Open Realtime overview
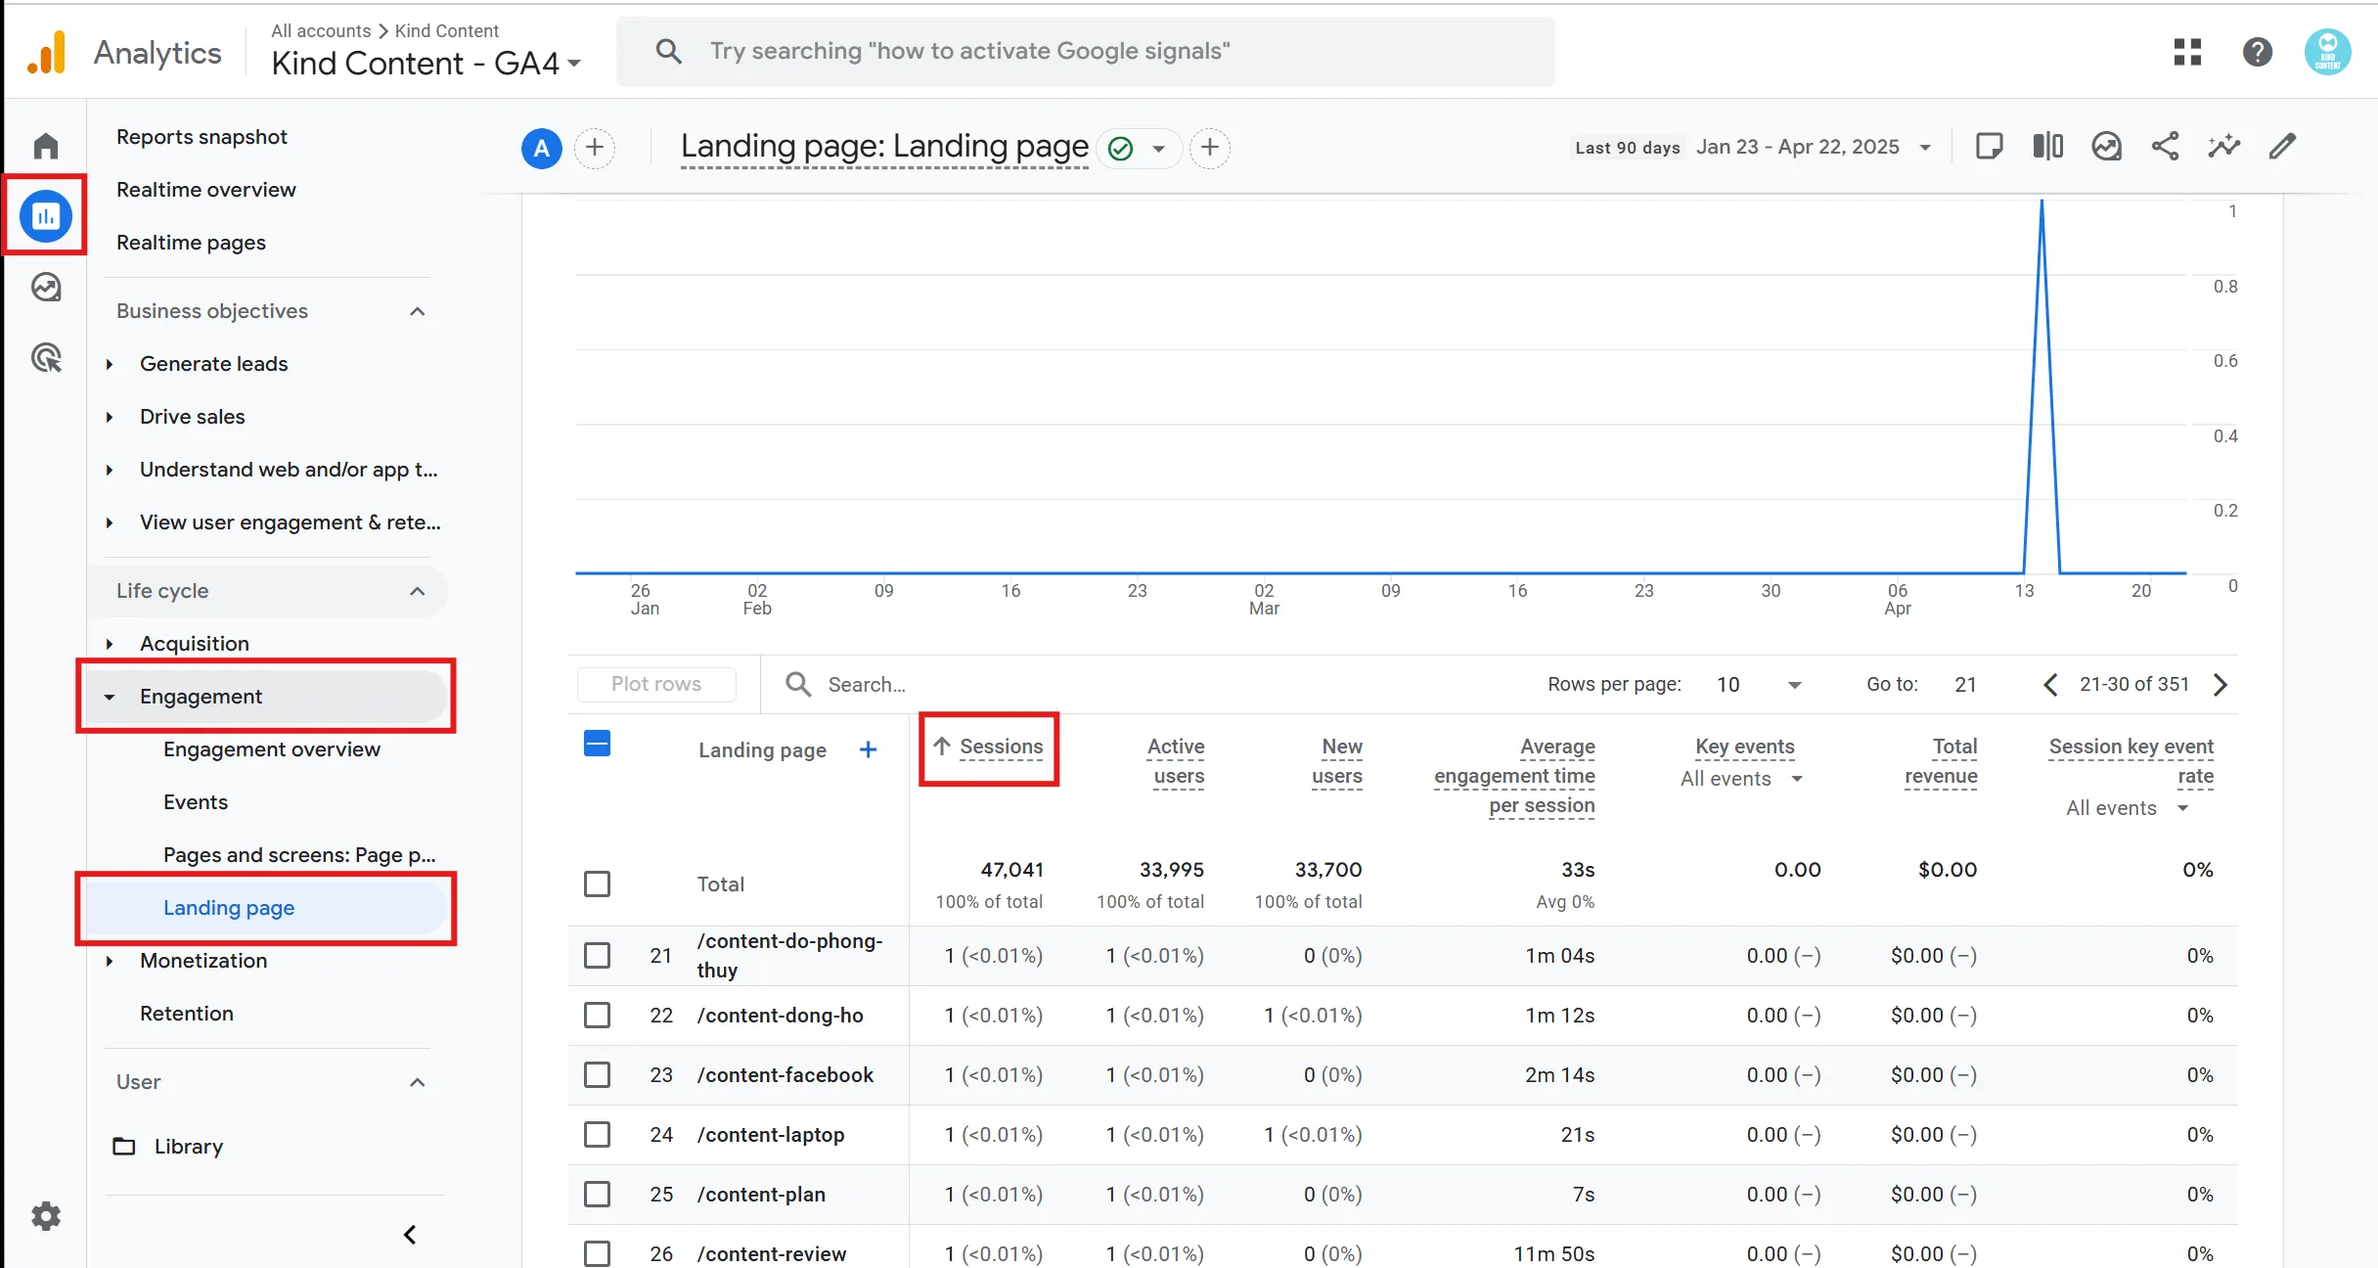Image resolution: width=2378 pixels, height=1268 pixels. click(x=205, y=190)
